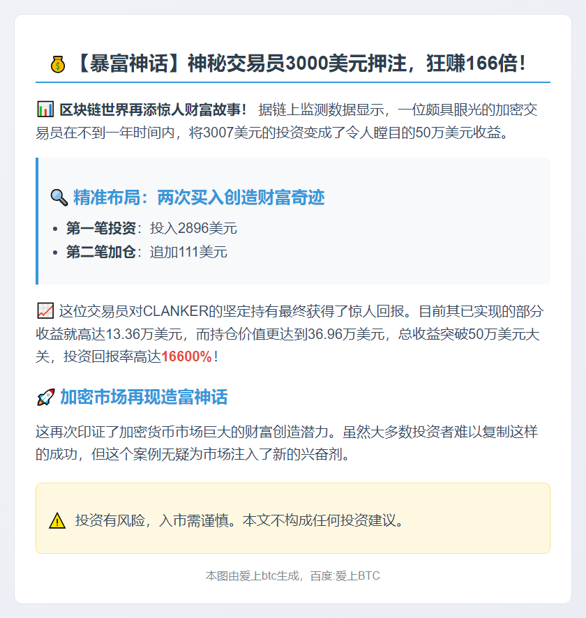
Task: Click the rocket emoji icon
Action: pyautogui.click(x=46, y=397)
